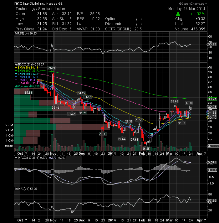The width and height of the screenshot is (219, 223).
Task: Select the cyan EMA(20) 31.02 legend entry
Action: point(26,74)
